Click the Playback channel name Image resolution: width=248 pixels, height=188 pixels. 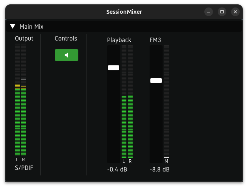[x=119, y=40]
